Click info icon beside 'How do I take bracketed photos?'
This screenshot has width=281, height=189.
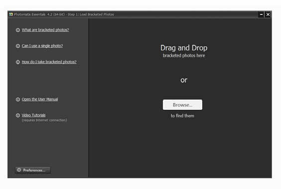click(x=18, y=62)
